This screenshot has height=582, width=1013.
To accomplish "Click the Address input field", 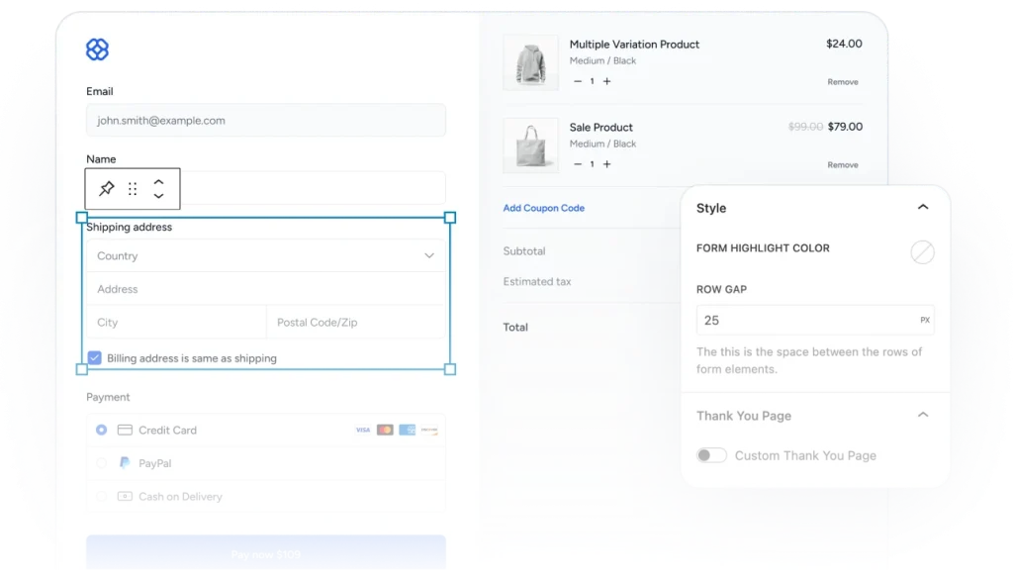I will tap(265, 289).
